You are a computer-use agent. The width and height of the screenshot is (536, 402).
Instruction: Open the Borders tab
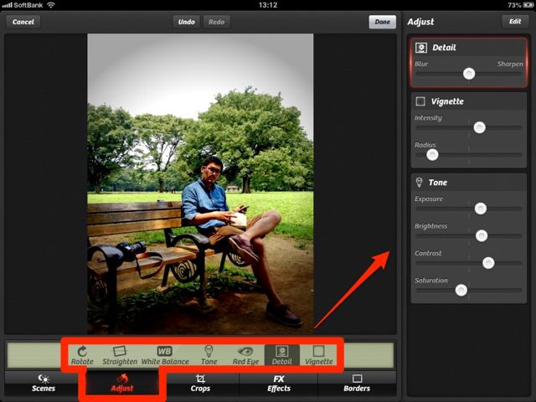357,384
